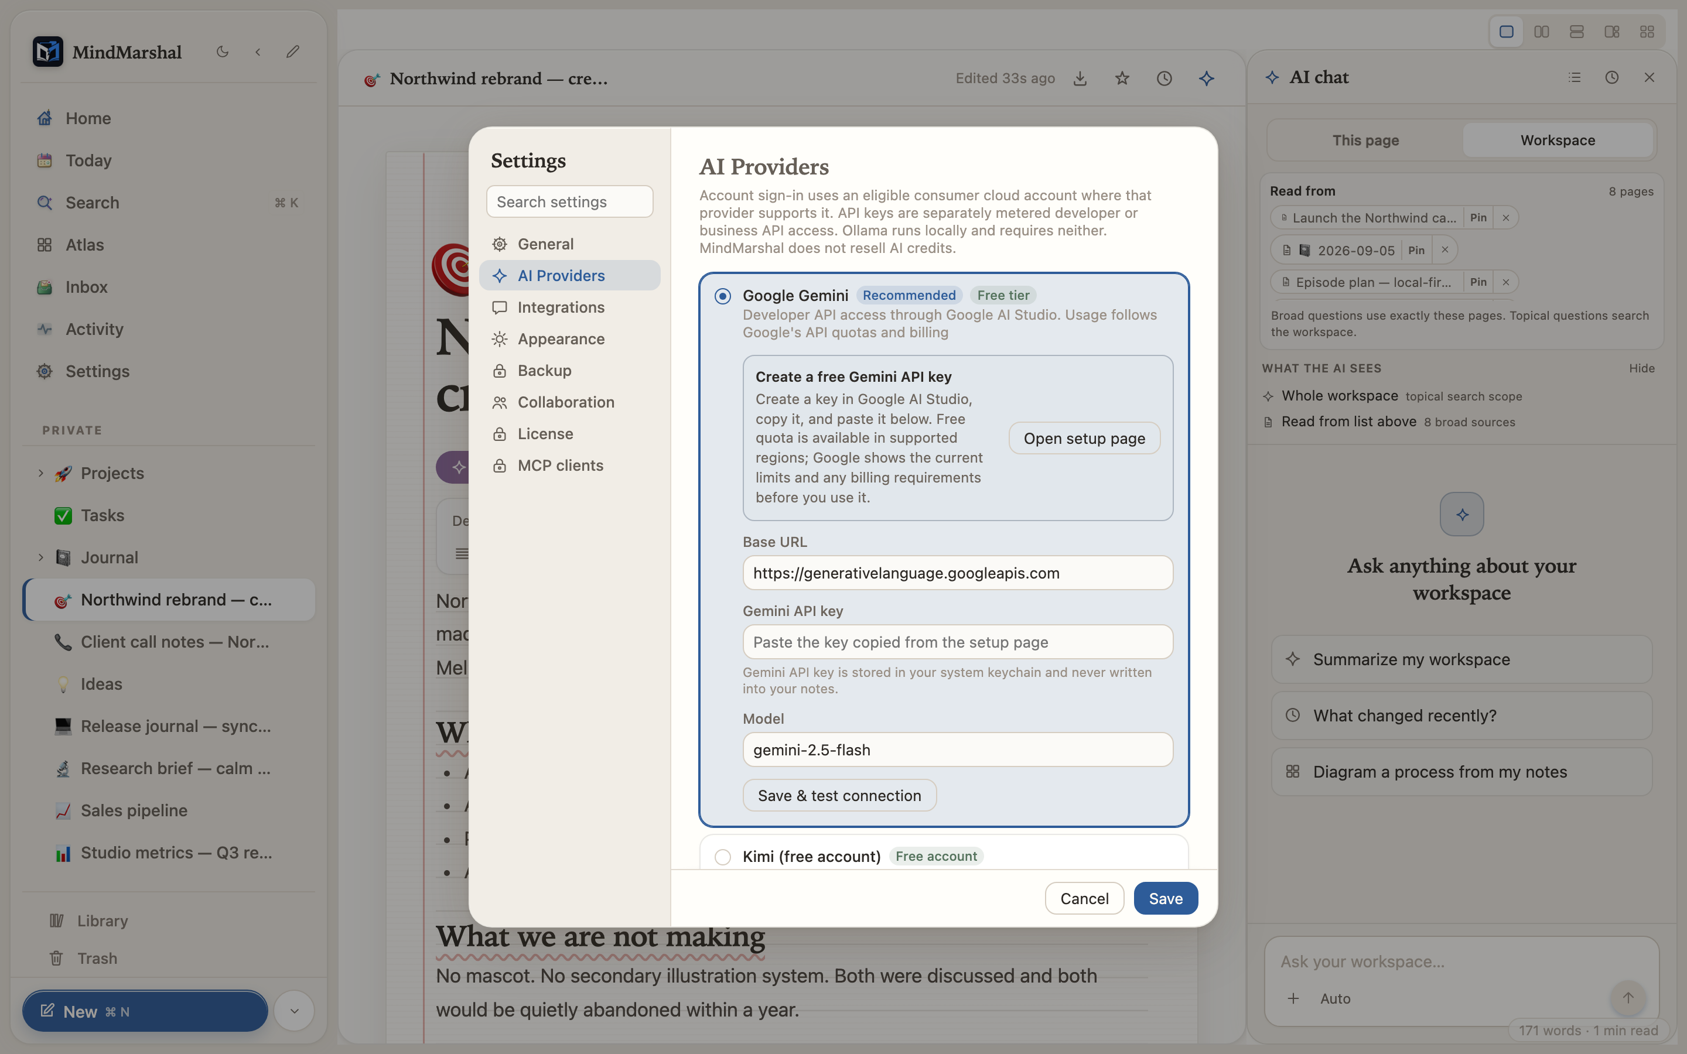Click Summarize my workspace suggestion
Screen dimensions: 1687x1054
[x=1461, y=659]
